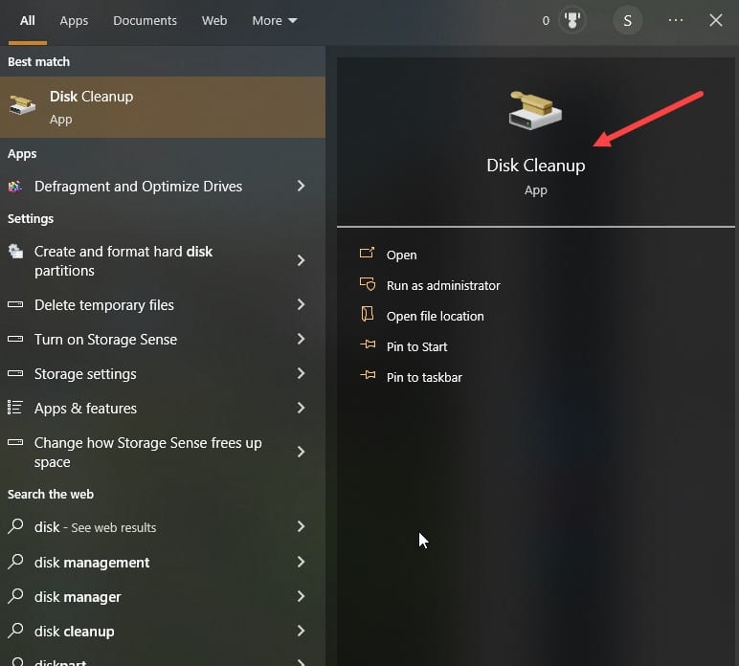The width and height of the screenshot is (739, 666).
Task: Open Turn on Storage Sense setting
Action: pyautogui.click(x=163, y=339)
